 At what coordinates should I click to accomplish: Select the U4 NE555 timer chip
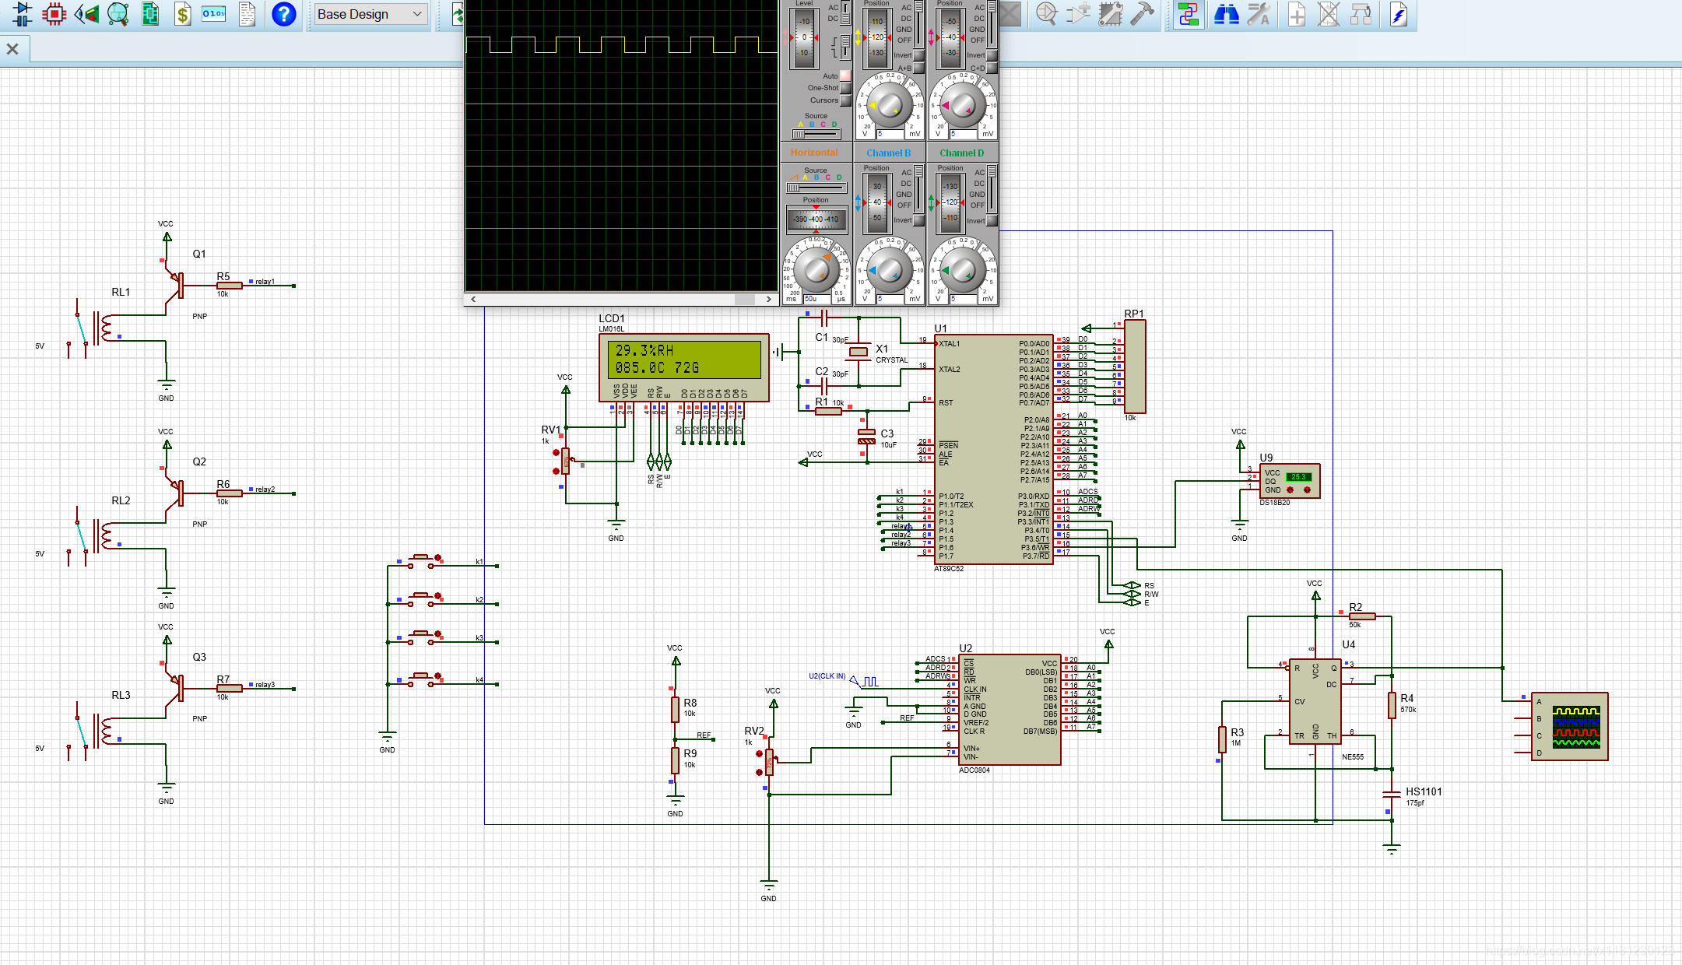click(x=1315, y=702)
